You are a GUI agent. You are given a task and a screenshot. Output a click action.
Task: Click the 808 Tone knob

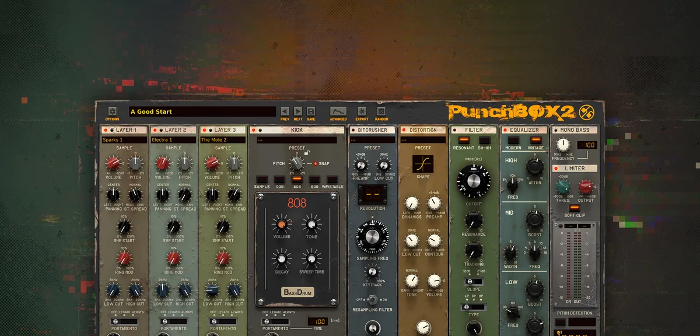point(311,224)
